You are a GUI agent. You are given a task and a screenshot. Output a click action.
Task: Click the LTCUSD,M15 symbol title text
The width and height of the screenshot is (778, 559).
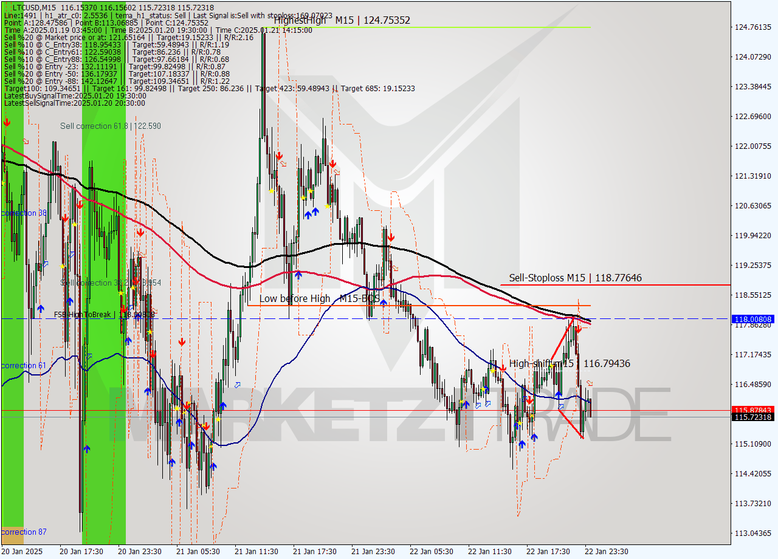pos(33,8)
